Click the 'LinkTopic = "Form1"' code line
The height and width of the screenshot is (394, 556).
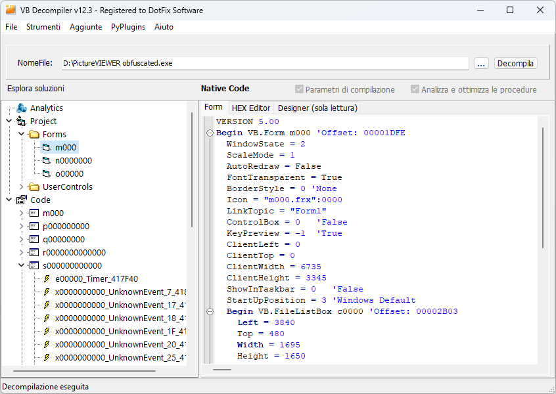click(x=276, y=211)
